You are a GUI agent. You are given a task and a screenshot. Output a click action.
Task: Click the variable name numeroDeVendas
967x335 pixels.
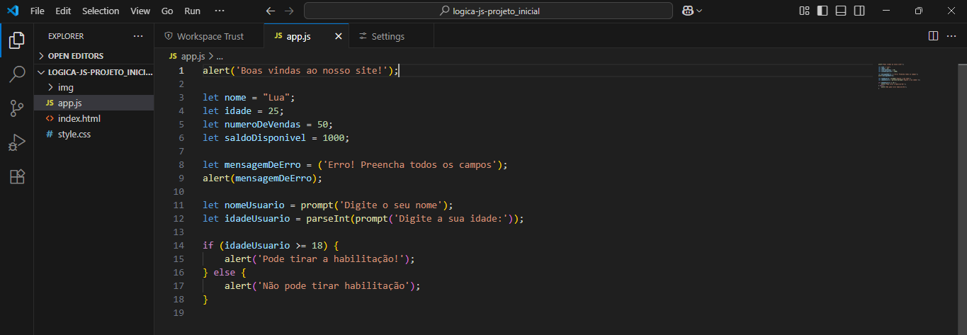click(x=264, y=124)
